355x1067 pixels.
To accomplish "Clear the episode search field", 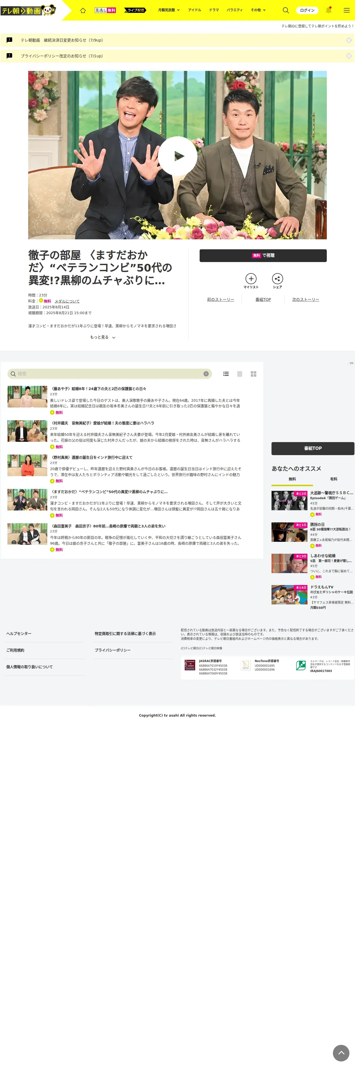I will (x=206, y=374).
